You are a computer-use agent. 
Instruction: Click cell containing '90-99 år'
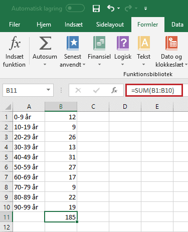tap(29, 207)
